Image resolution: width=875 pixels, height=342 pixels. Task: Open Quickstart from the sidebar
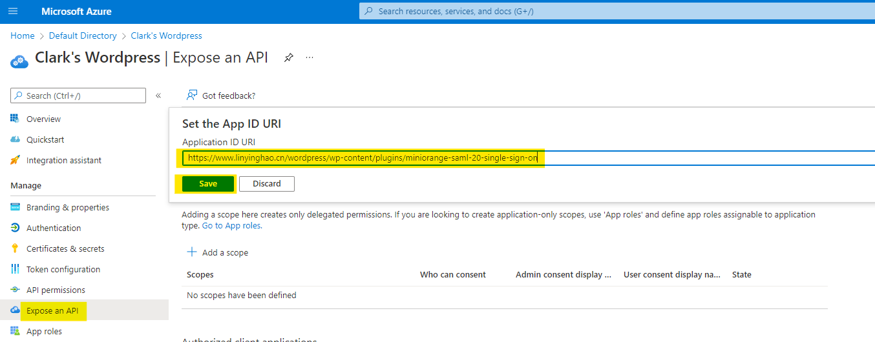point(45,139)
